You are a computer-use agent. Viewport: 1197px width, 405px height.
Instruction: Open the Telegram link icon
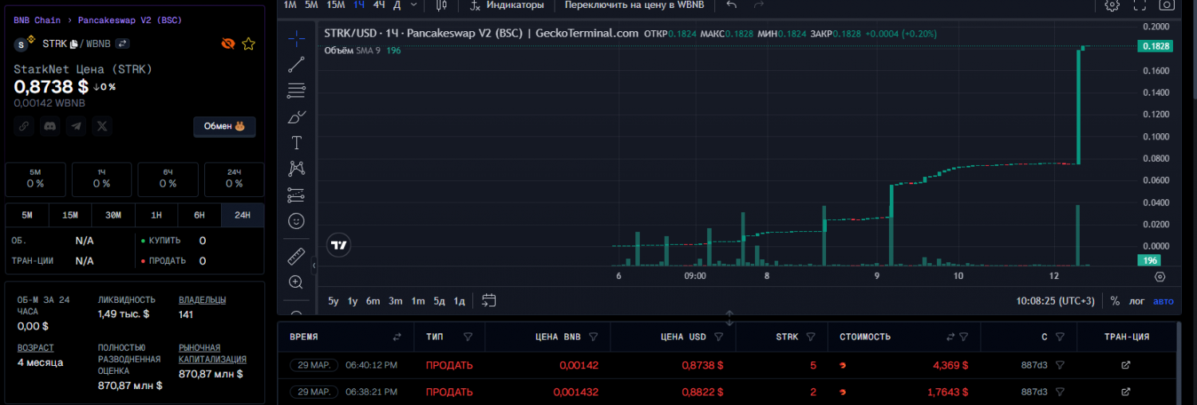76,126
